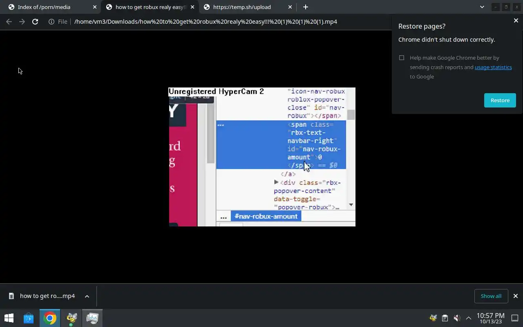Image resolution: width=523 pixels, height=327 pixels.
Task: Open downloaded 'how to get ro....mp4' file
Action: (x=47, y=296)
